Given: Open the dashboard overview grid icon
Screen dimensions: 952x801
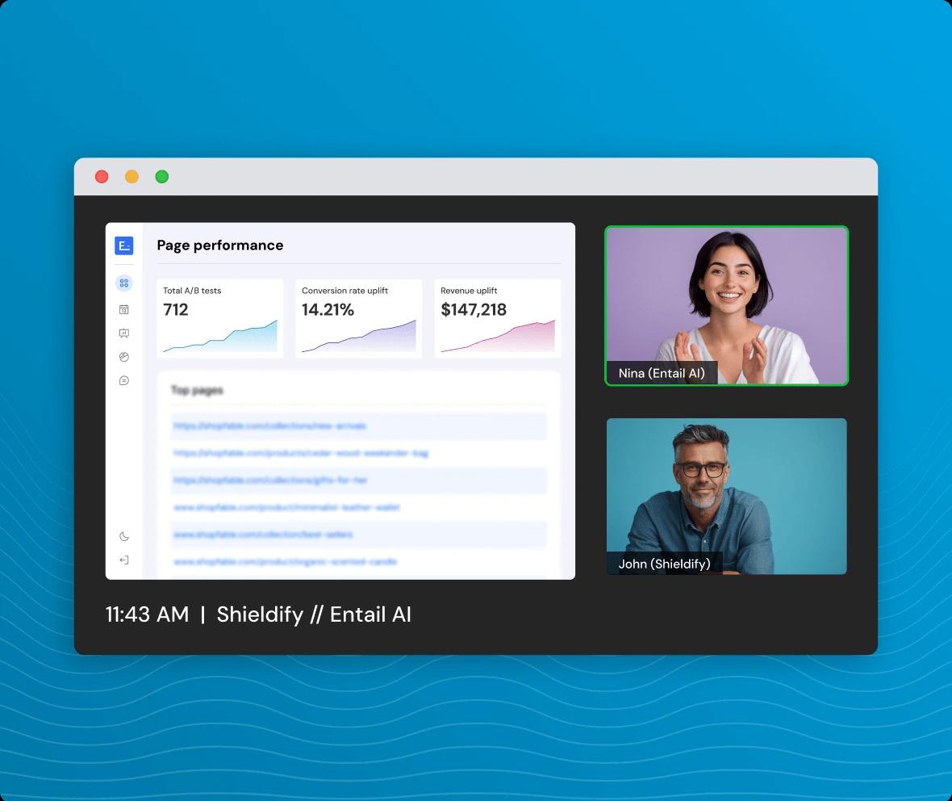Looking at the screenshot, I should (123, 283).
